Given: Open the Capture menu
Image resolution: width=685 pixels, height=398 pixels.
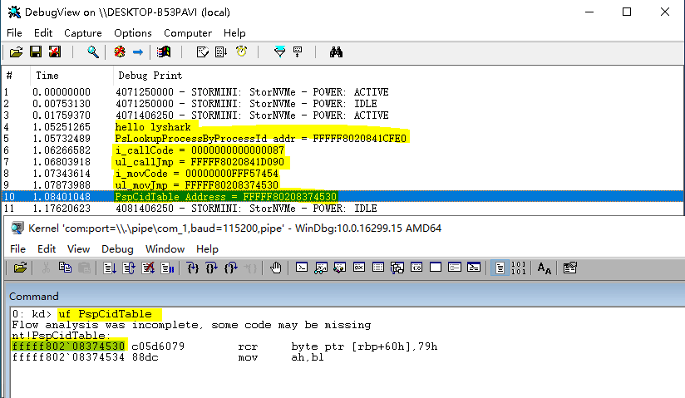Looking at the screenshot, I should pos(83,33).
